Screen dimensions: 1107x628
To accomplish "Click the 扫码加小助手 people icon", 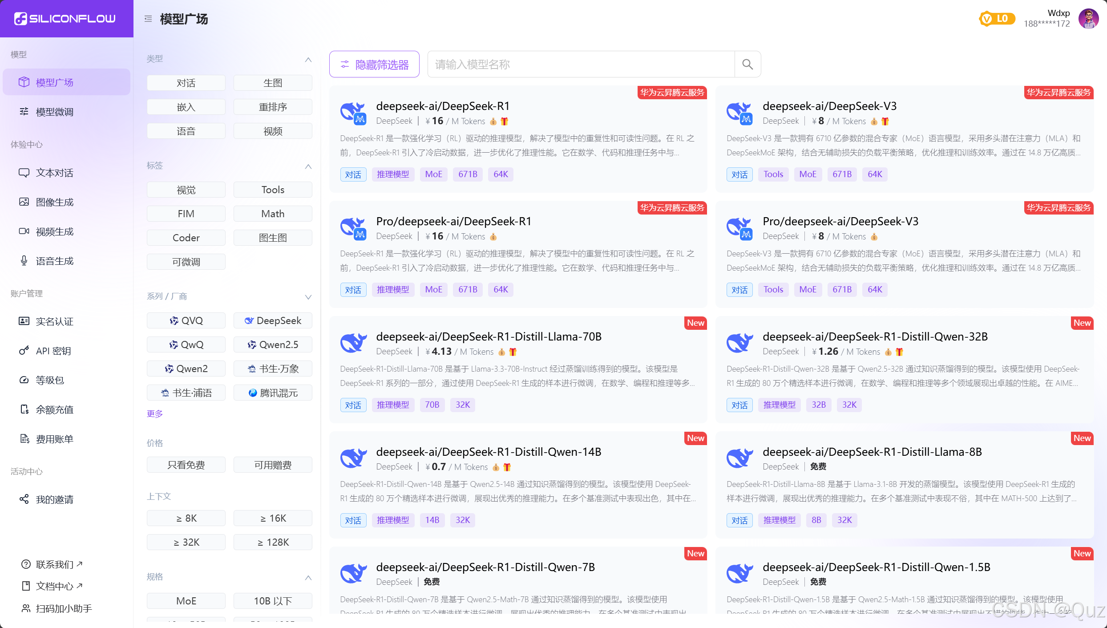I will coord(26,608).
